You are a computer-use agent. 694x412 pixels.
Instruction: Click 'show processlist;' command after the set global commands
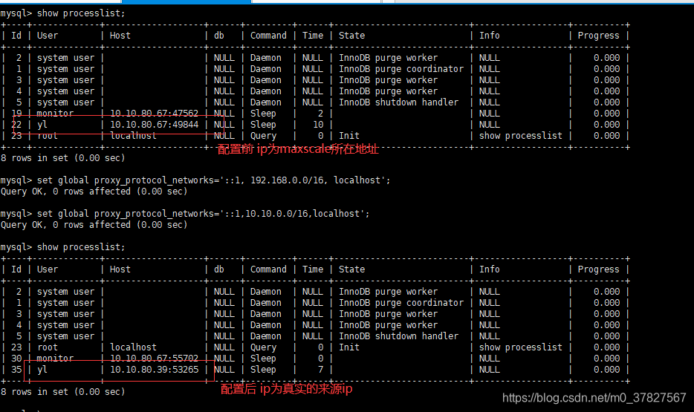point(81,247)
